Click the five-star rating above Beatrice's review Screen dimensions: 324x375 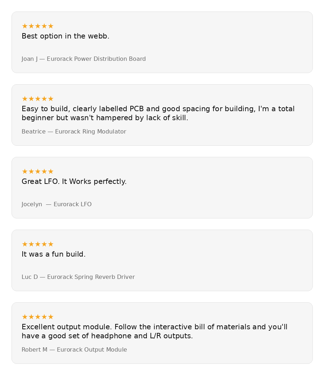tap(37, 99)
